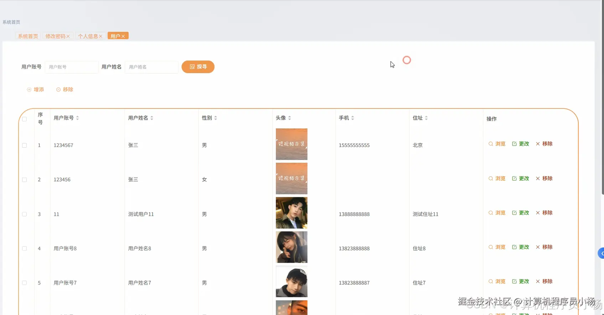Click the blue side-panel arrow at right edge

click(x=601, y=253)
